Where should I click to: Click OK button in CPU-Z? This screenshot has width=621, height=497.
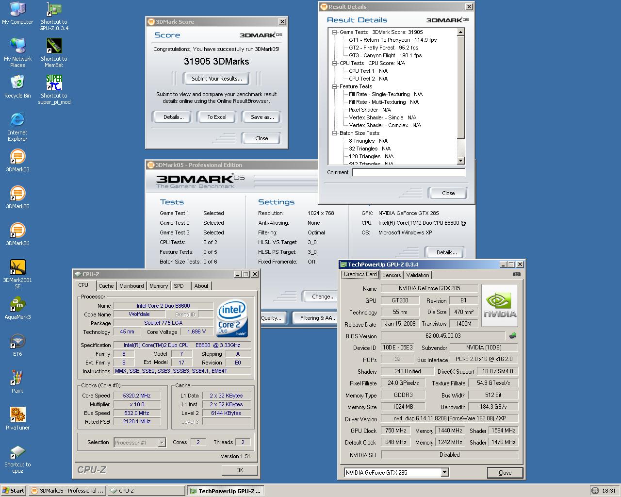[x=240, y=470]
